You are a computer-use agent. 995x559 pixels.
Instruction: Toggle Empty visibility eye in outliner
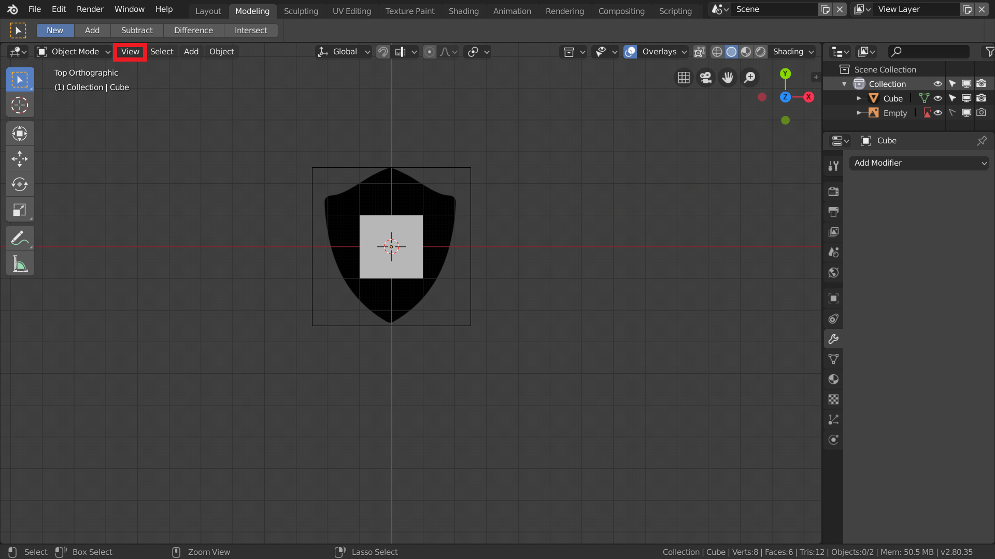tap(938, 112)
